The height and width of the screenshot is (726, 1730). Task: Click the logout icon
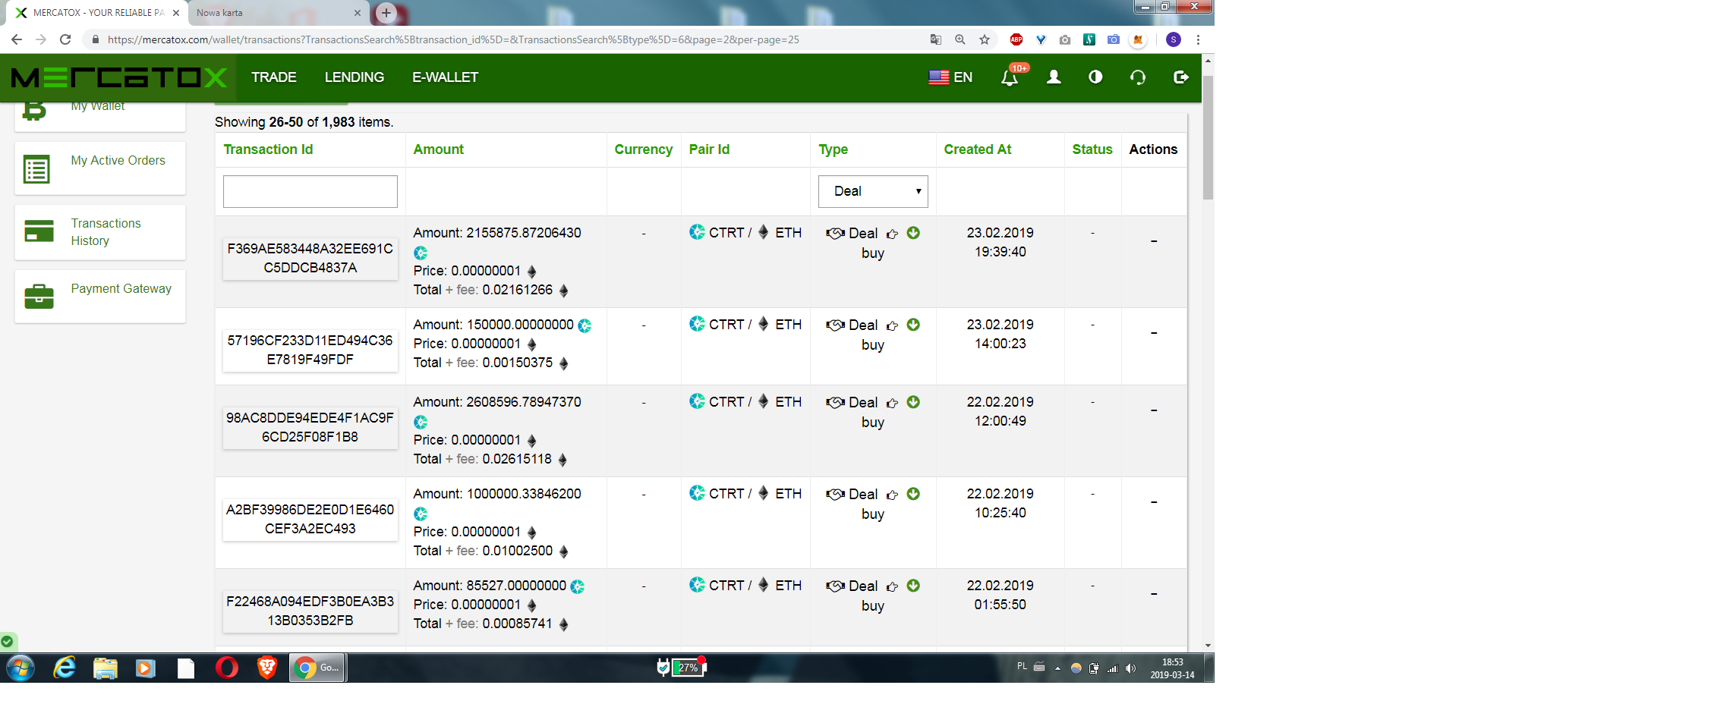(1180, 77)
